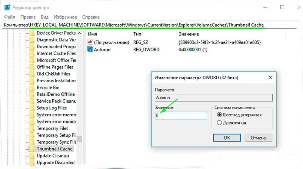Viewport: 303px width, 169px height.
Task: Click the Old ChkDsk Files folder icon
Action: tap(32, 74)
